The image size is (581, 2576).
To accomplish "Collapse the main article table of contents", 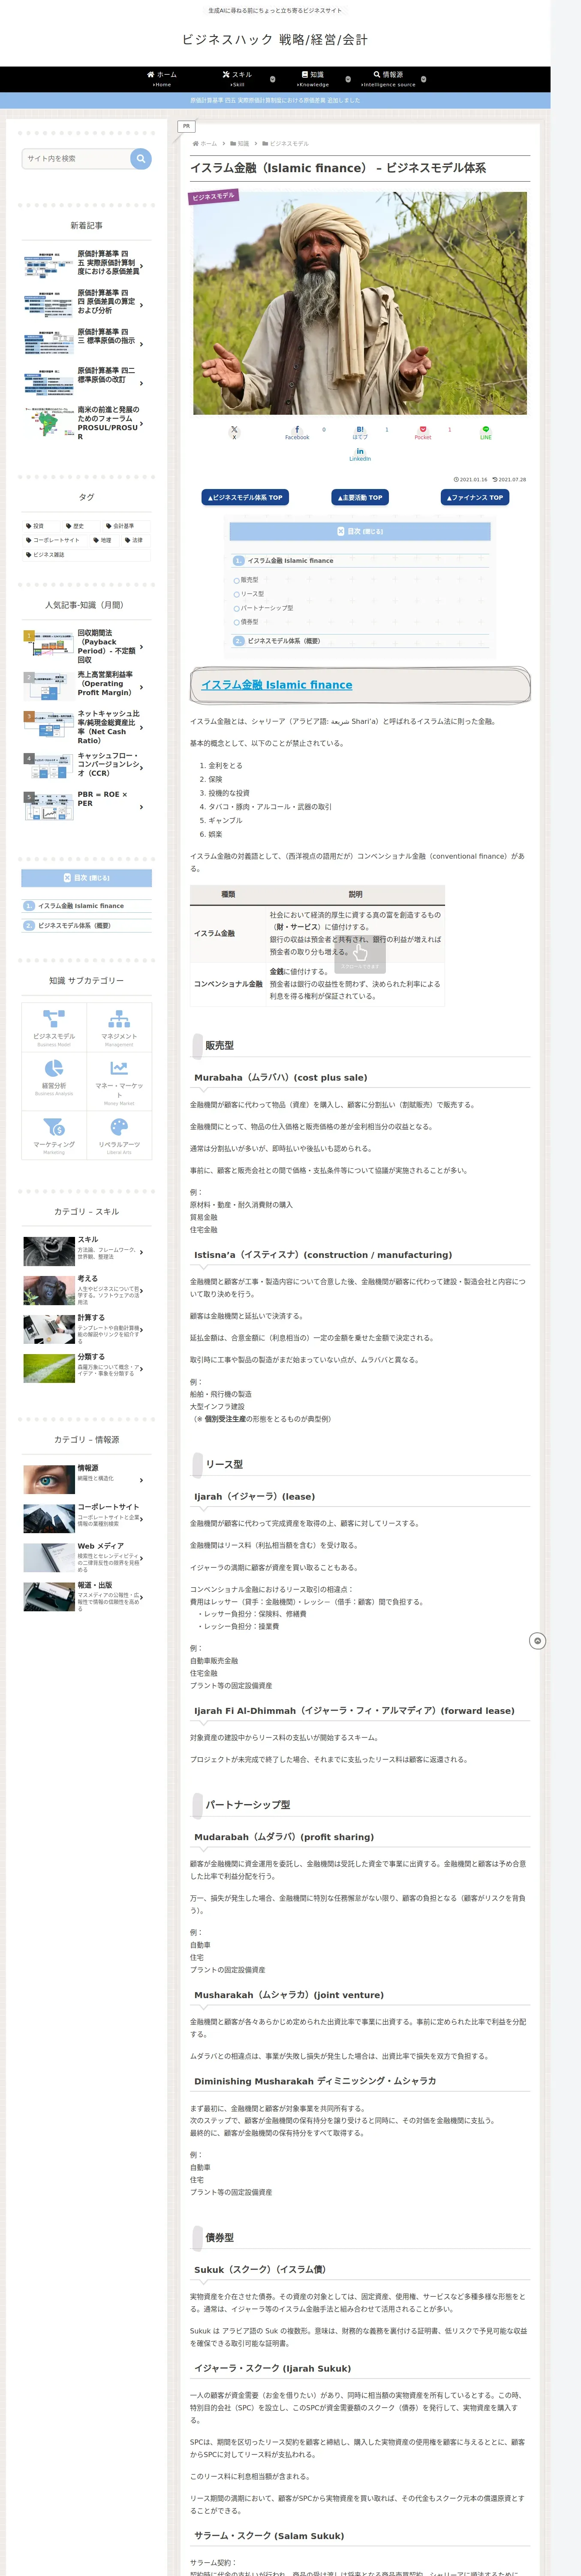I will tap(359, 531).
